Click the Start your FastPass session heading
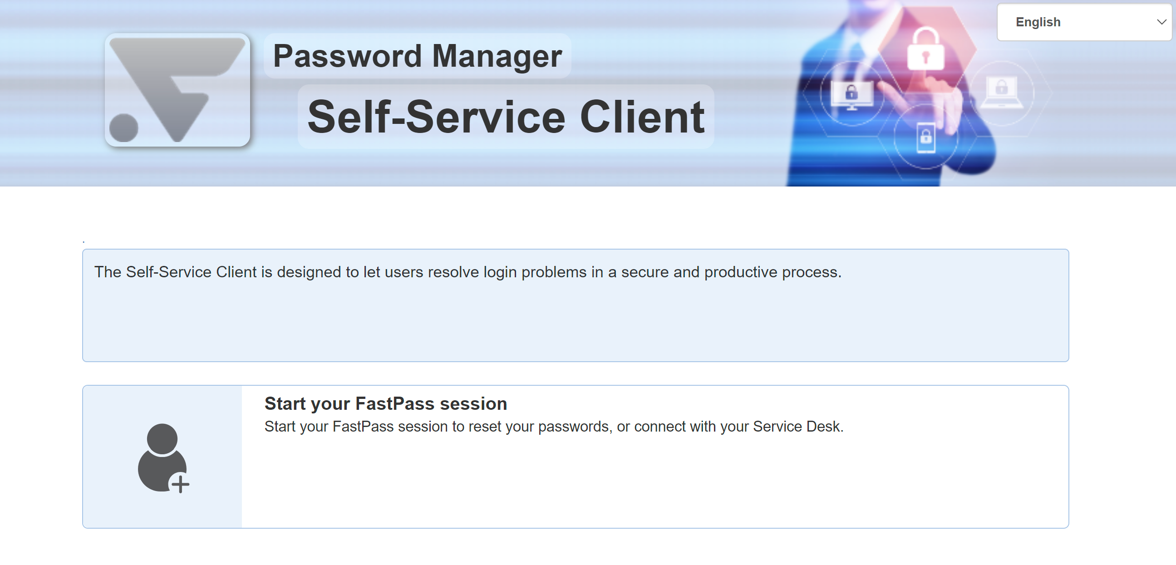The image size is (1176, 565). pyautogui.click(x=386, y=403)
